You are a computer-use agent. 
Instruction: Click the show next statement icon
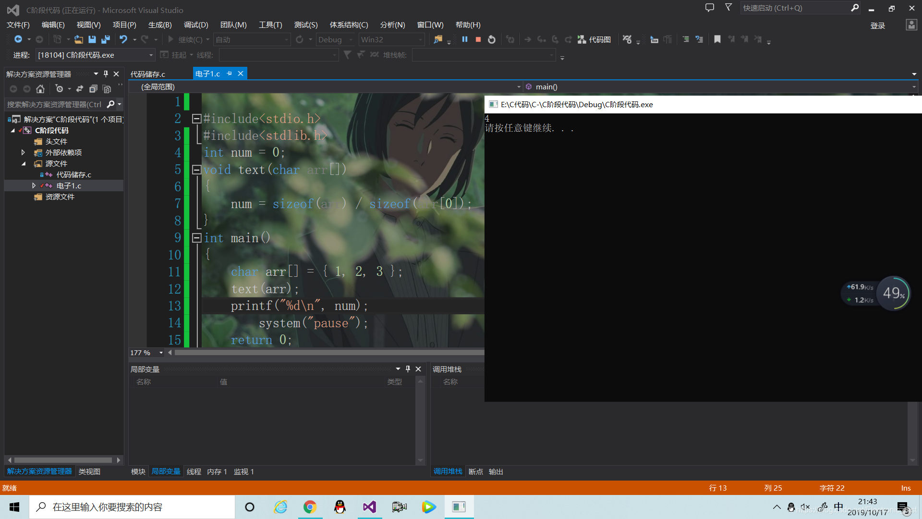pos(528,39)
